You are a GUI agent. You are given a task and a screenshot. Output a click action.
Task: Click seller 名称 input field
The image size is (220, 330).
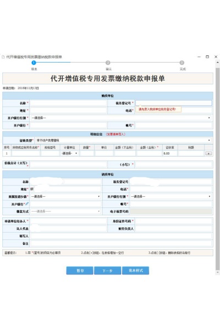pyautogui.click(x=65, y=182)
